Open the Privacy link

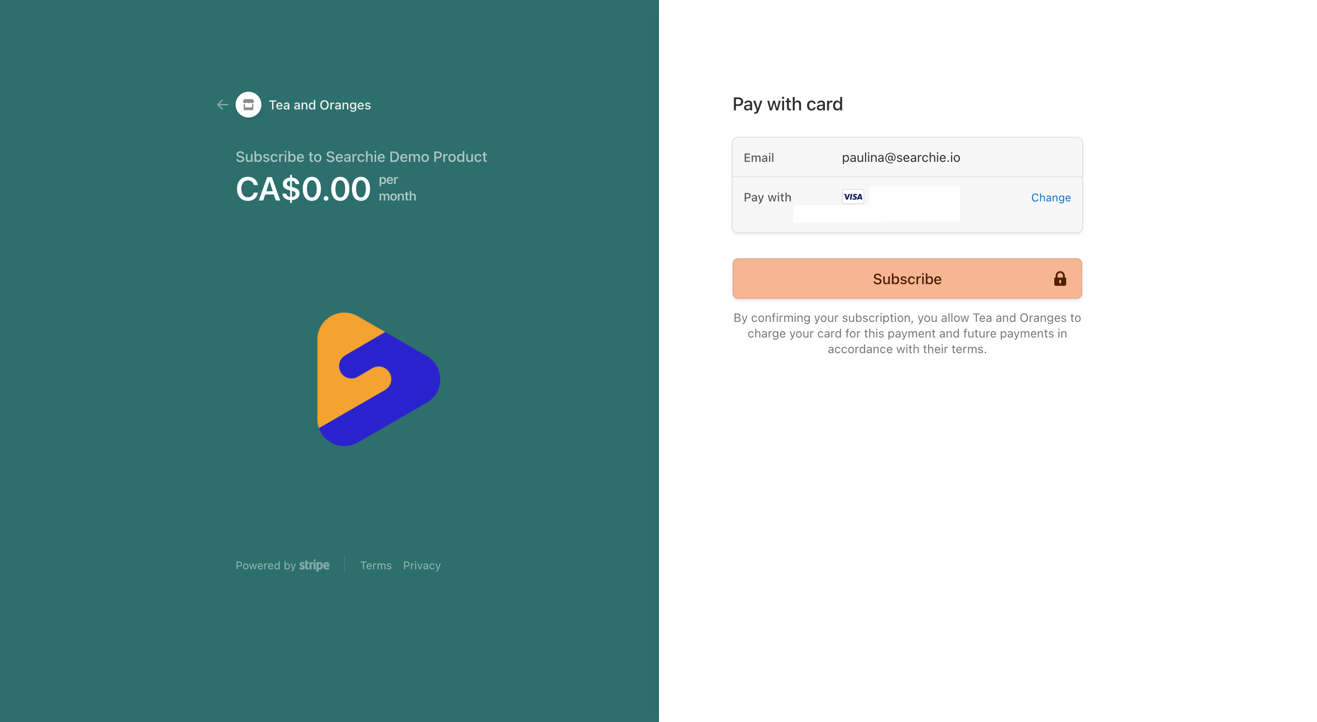tap(422, 566)
